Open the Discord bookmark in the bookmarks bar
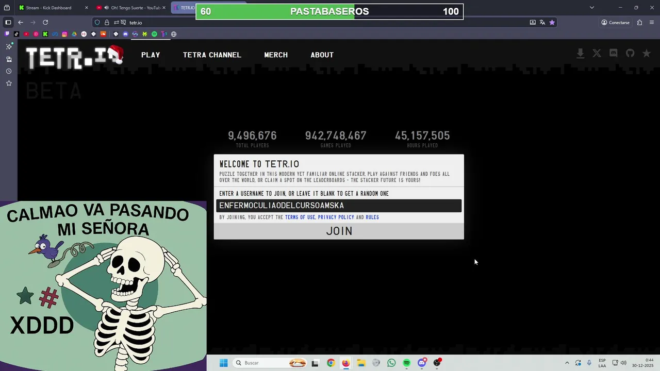 (125, 34)
